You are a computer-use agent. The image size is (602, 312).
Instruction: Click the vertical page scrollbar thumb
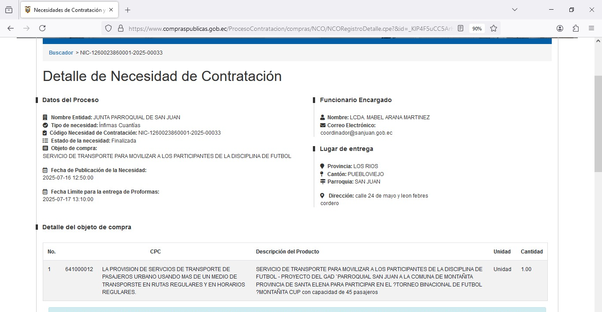click(x=598, y=123)
